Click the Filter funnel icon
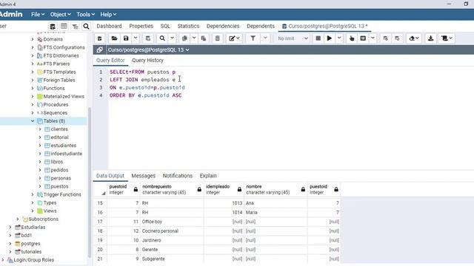474x266 pixels. click(253, 38)
